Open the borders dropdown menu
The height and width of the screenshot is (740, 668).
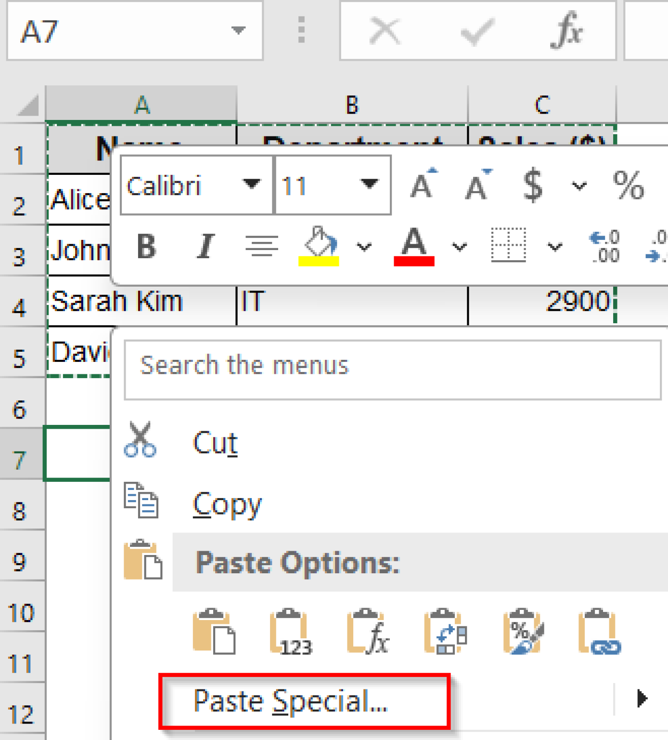pyautogui.click(x=554, y=247)
